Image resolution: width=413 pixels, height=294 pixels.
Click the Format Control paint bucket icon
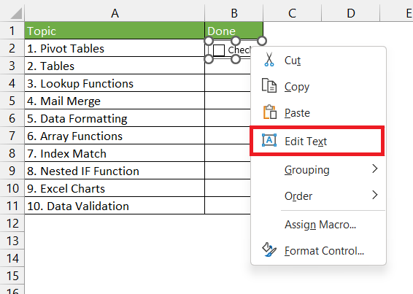pos(269,249)
